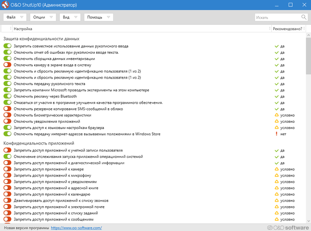Click green checkmark beside диагностической информации
This screenshot has height=231, width=311.
coord(276,163)
